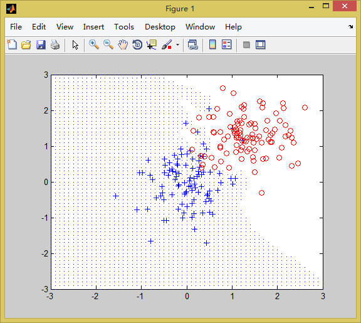Click the dock figure arrow in menu bar
The height and width of the screenshot is (323, 361).
click(x=350, y=27)
